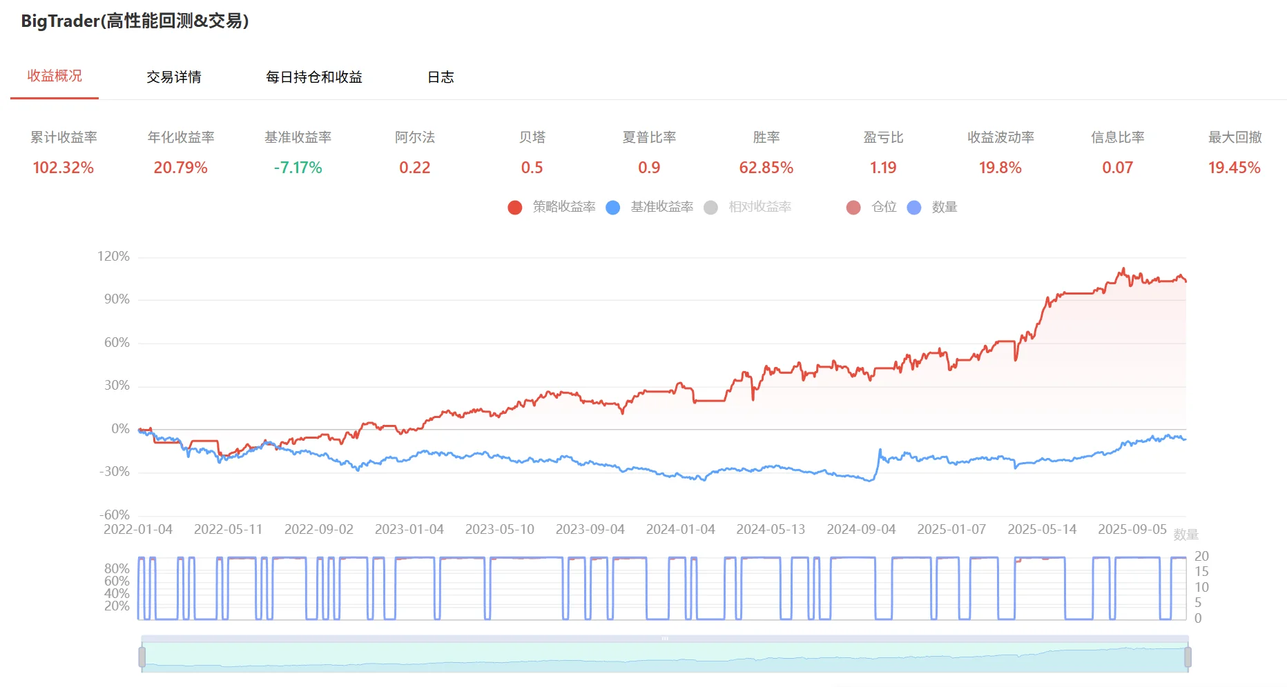Click the 2024-09-04 x-axis date label
The image size is (1287, 687).
pyautogui.click(x=861, y=529)
